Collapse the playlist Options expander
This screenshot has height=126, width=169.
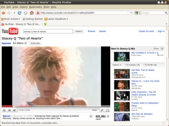coord(117,65)
